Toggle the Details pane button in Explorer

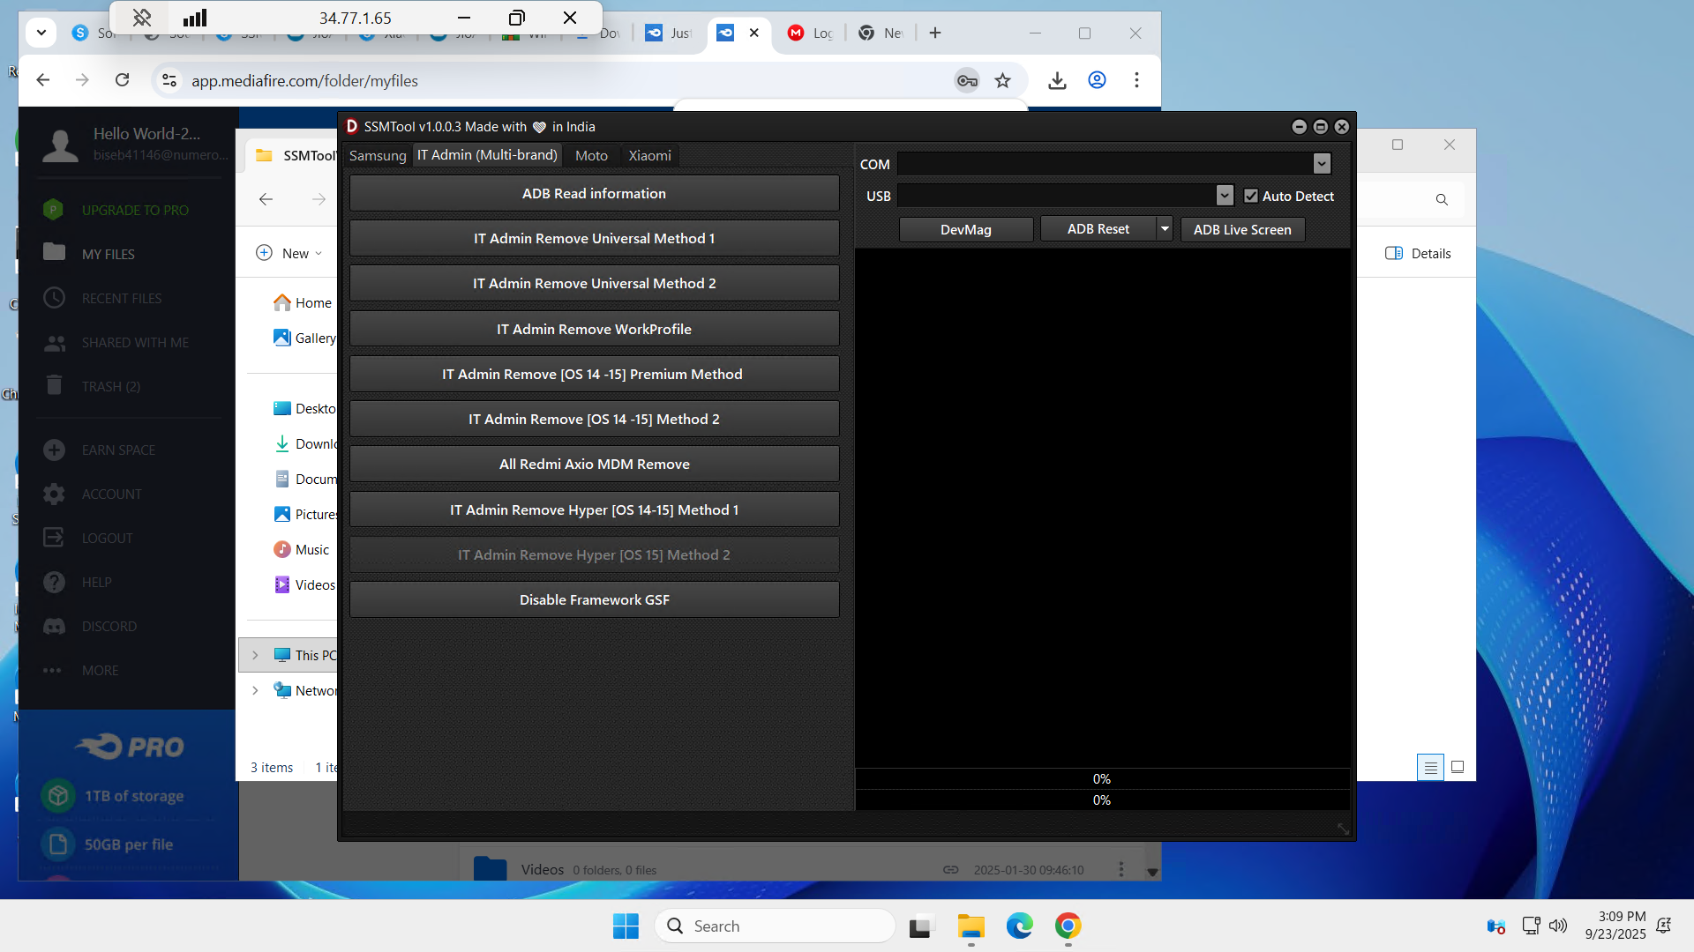pos(1418,254)
